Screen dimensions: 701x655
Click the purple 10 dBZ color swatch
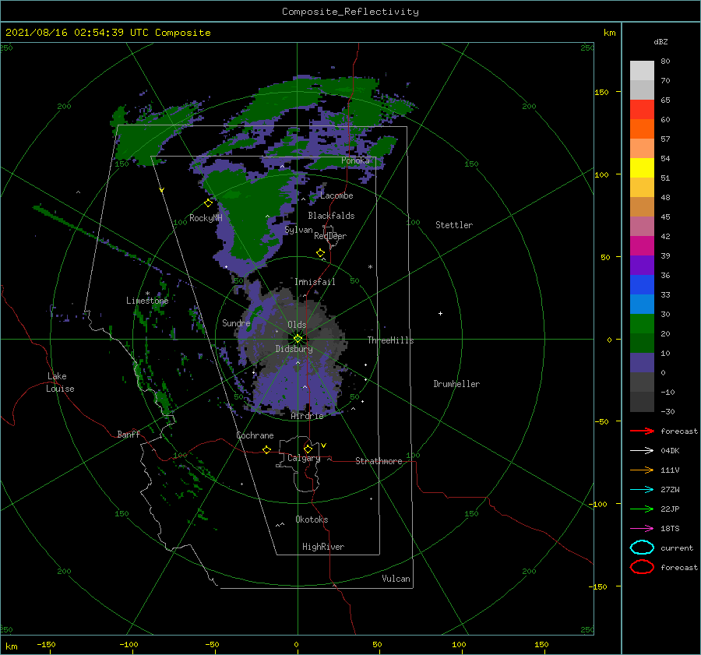coord(642,362)
